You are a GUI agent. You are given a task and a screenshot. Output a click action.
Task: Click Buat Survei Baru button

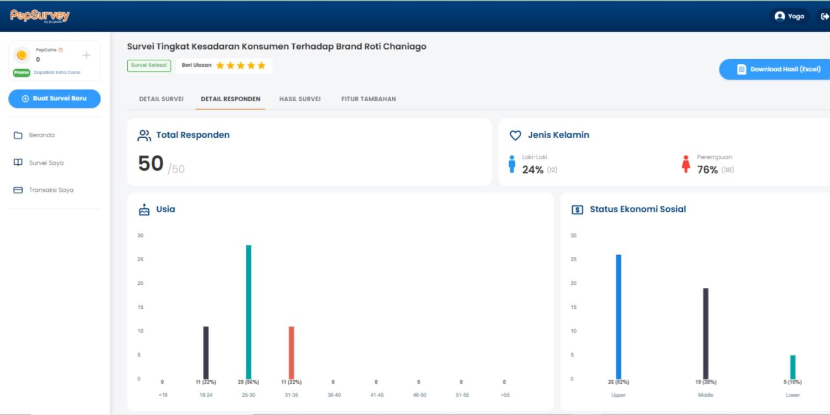(x=54, y=98)
